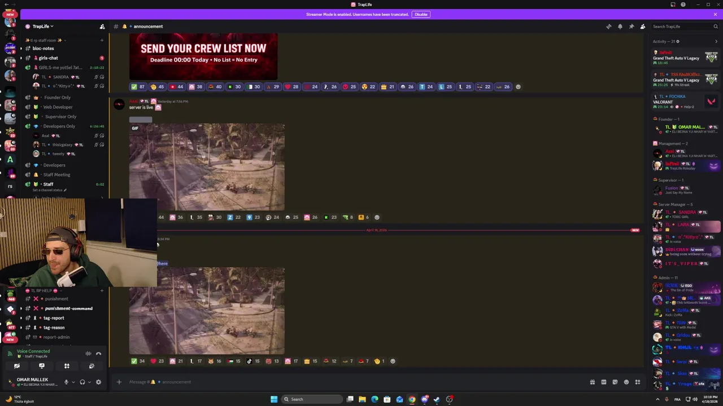
Task: Add channel to tl rp staff room
Action: pos(102,40)
